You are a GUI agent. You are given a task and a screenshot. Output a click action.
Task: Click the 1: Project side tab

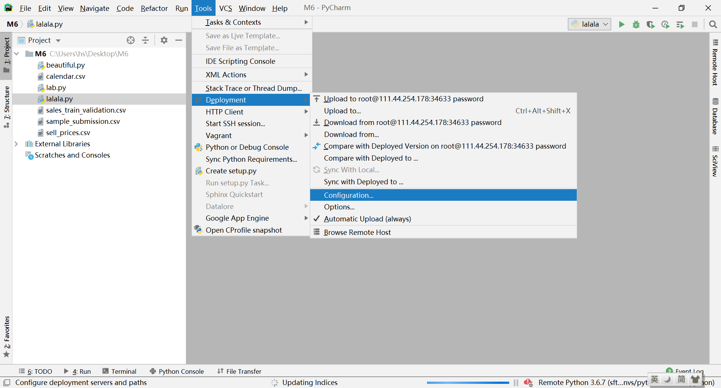pos(6,55)
